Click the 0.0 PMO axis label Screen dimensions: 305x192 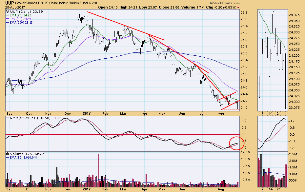click(244, 134)
